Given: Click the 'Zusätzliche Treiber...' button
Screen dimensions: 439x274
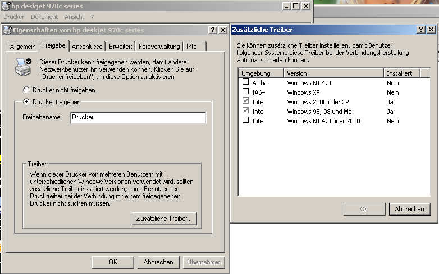Looking at the screenshot, I should (164, 219).
